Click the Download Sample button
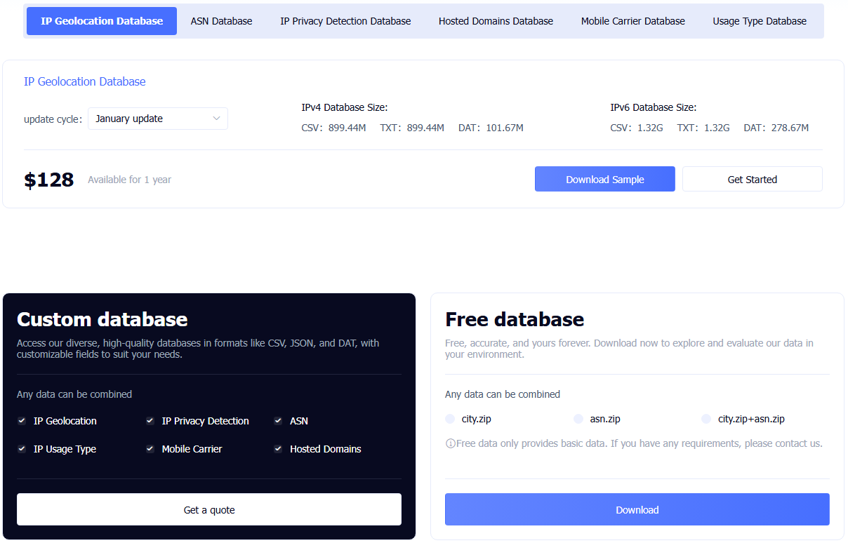 coord(604,180)
